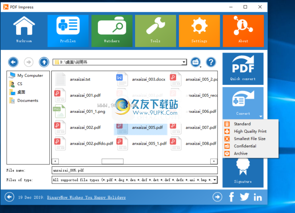Screen dimensions: 295x213
Task: Switch to the Profiles tile
Action: [x=68, y=31]
